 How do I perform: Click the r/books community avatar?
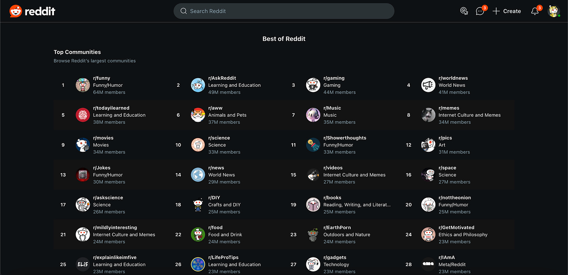coord(313,205)
